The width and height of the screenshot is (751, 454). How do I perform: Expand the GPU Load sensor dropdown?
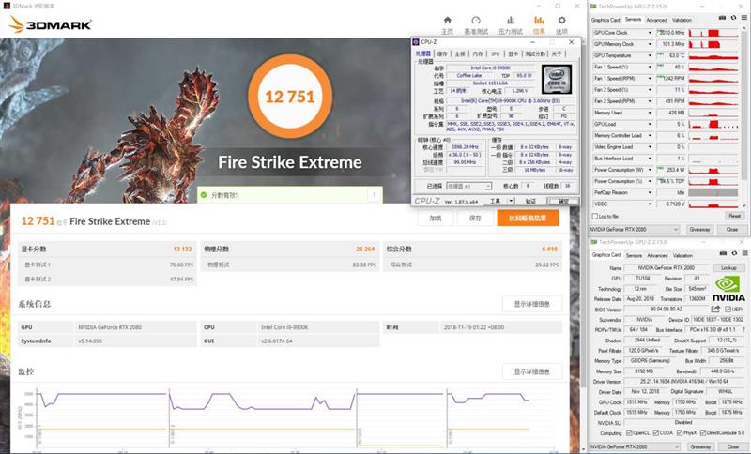(650, 124)
